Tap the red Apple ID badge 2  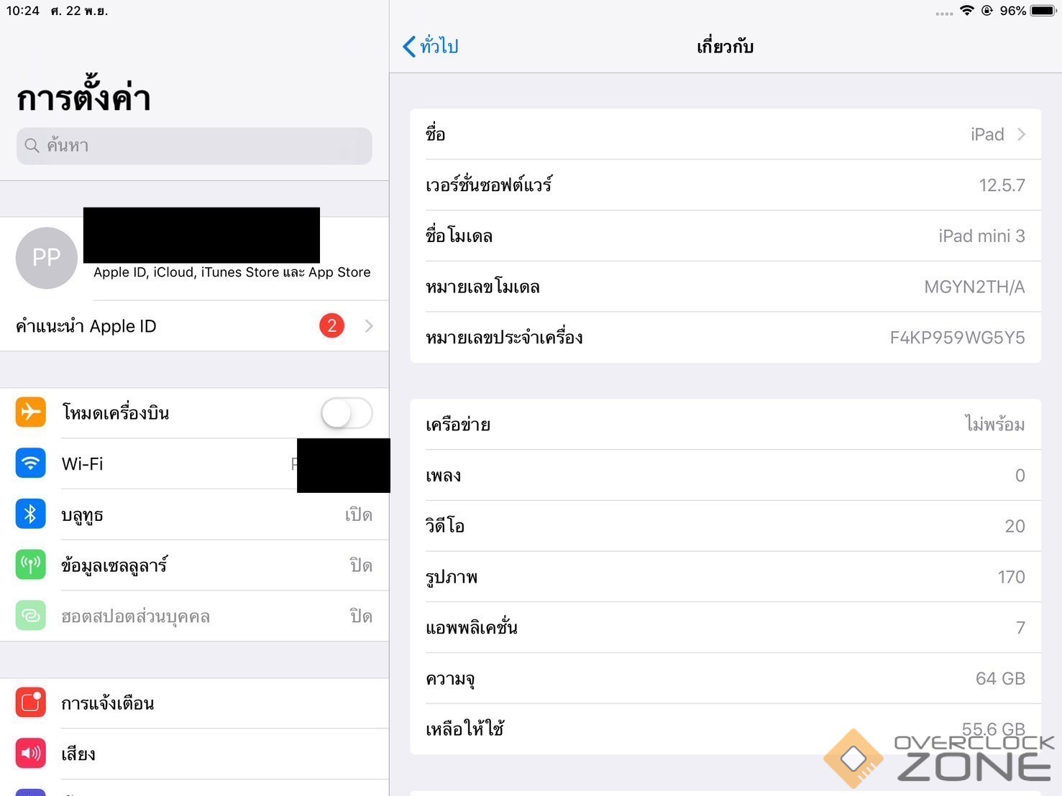(x=331, y=326)
